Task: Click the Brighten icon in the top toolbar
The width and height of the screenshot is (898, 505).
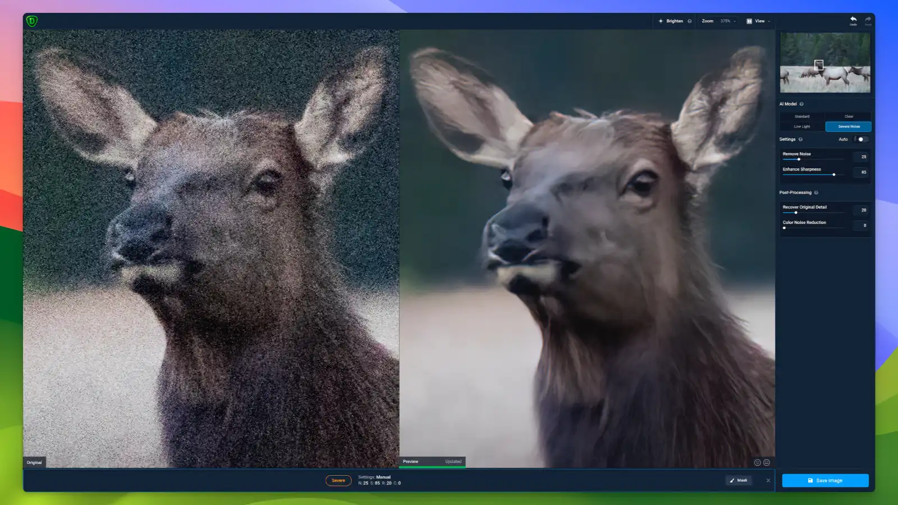Action: [x=661, y=21]
